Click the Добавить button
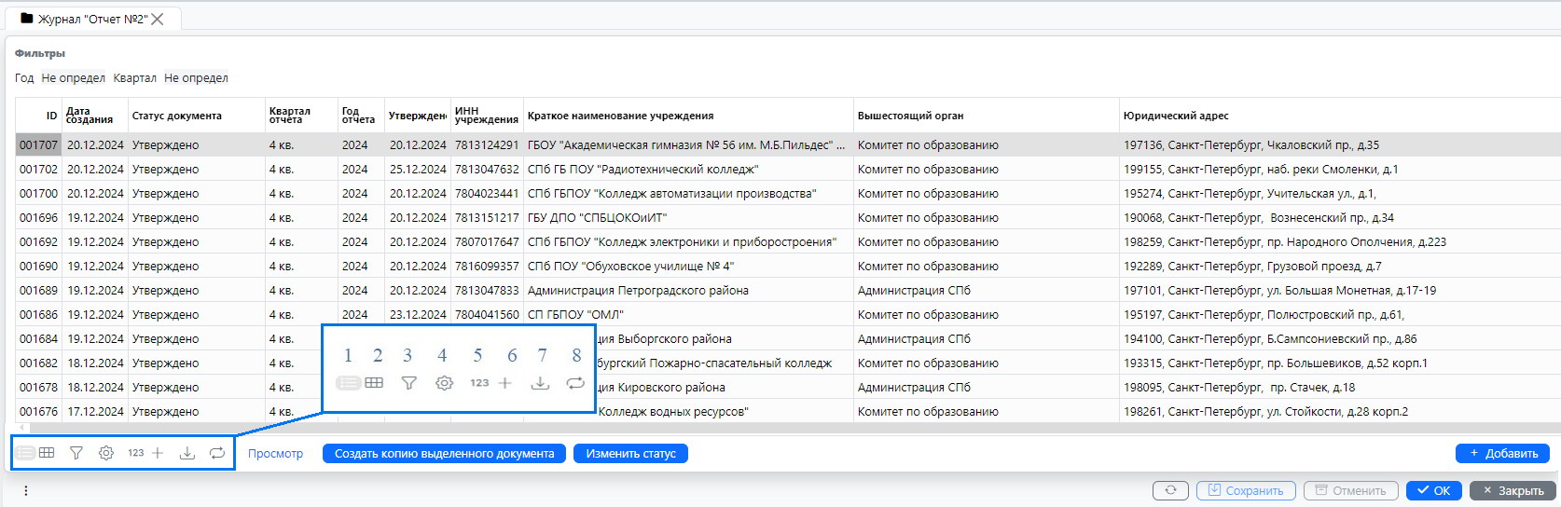Screen dimensions: 1561x507 (1502, 454)
